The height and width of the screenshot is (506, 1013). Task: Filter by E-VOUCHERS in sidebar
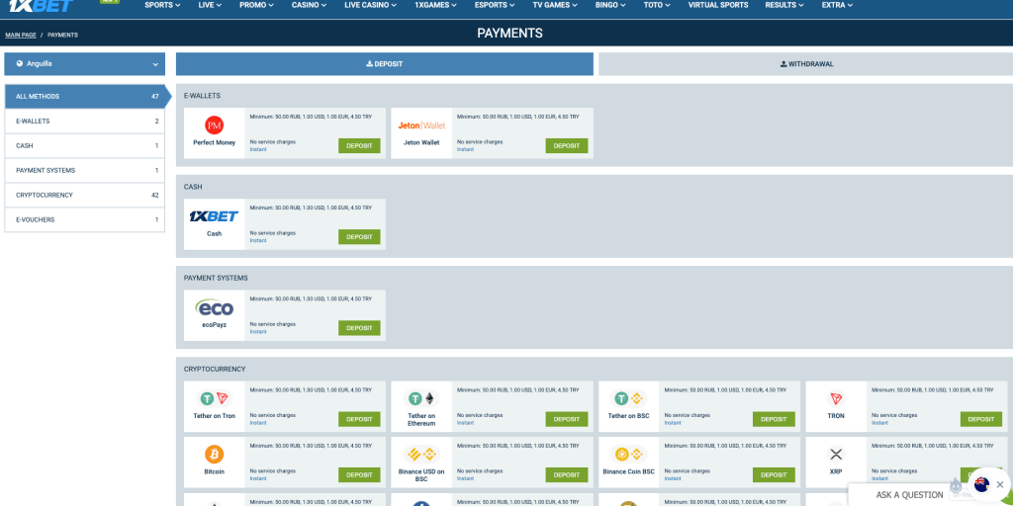click(85, 219)
